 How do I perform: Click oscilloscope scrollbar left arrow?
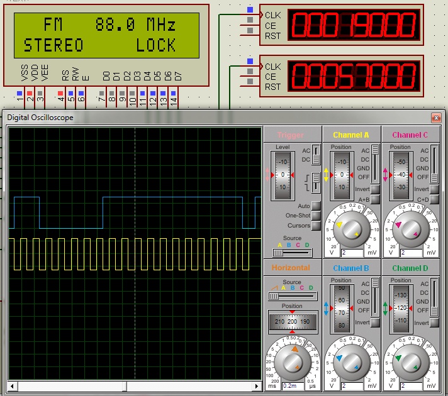12,387
